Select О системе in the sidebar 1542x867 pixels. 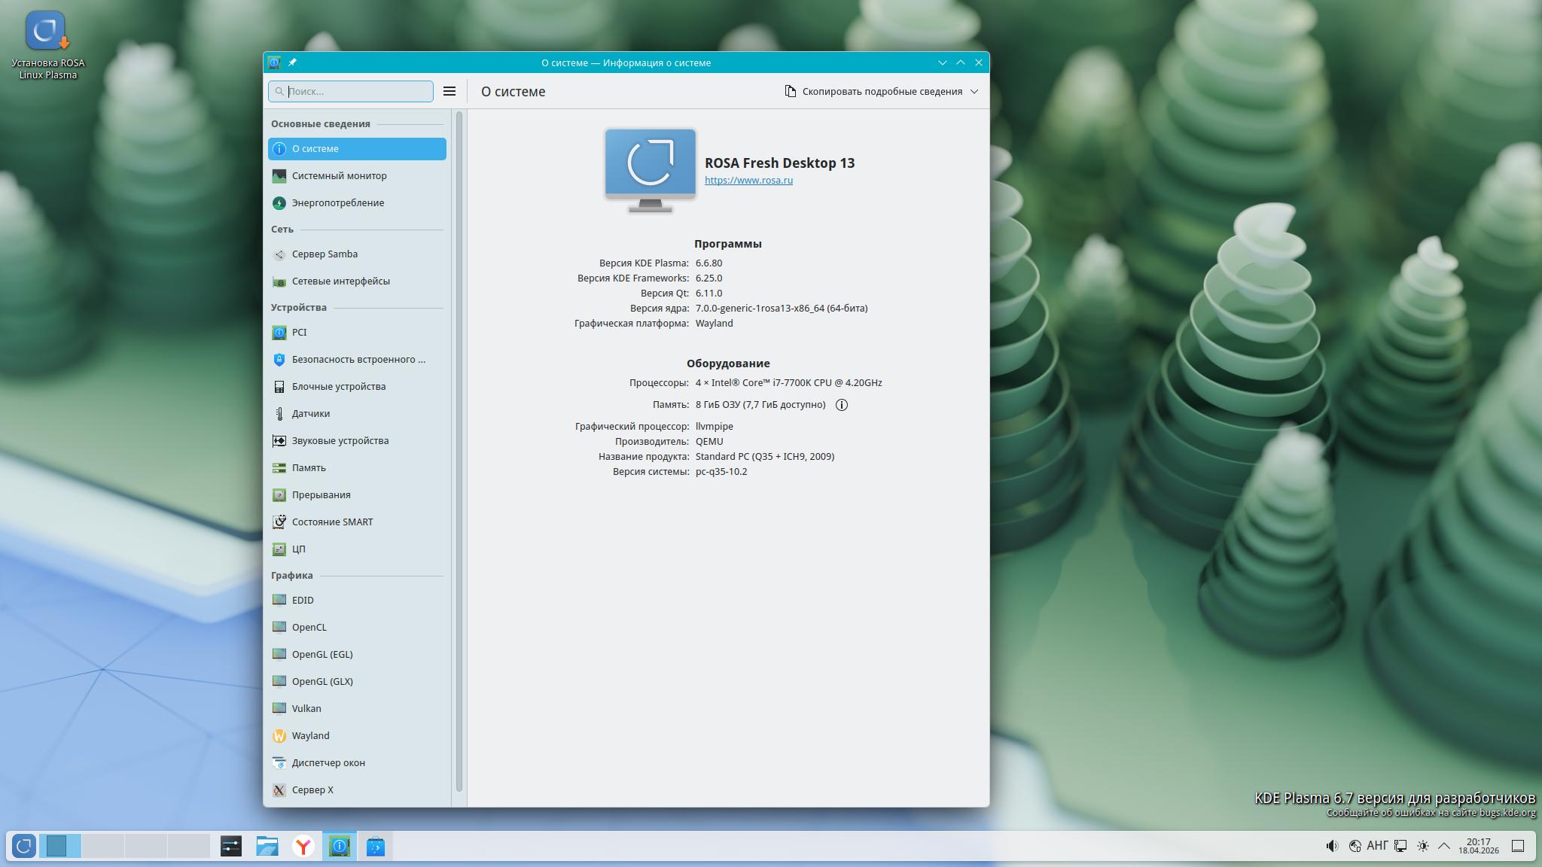pos(357,148)
